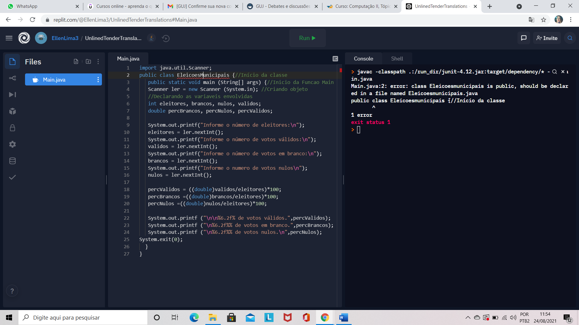This screenshot has width=579, height=325.
Task: Open a new browser tab
Action: point(490,6)
